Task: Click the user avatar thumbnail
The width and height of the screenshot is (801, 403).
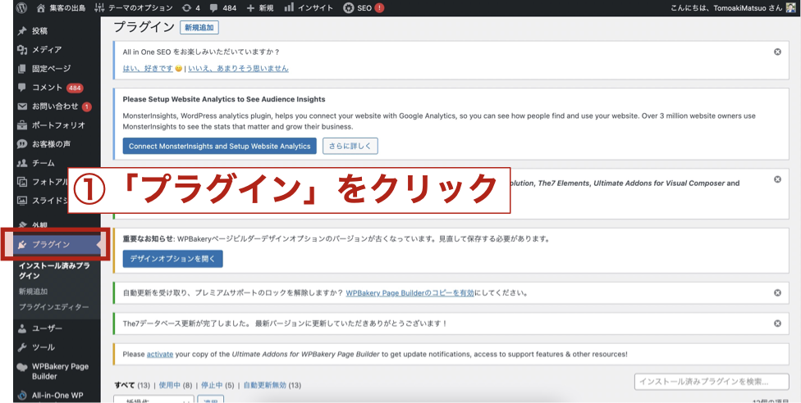Action: (790, 7)
